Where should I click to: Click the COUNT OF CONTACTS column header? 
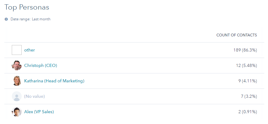click(236, 35)
